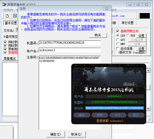This screenshot has width=154, height=139.
Task: Switch to the 基本设置 tab
Action: click(11, 23)
